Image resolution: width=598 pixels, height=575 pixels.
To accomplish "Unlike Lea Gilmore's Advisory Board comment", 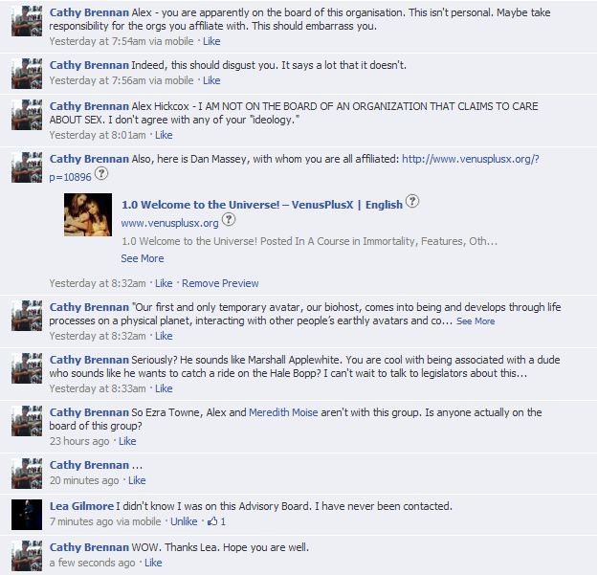I will click(184, 521).
